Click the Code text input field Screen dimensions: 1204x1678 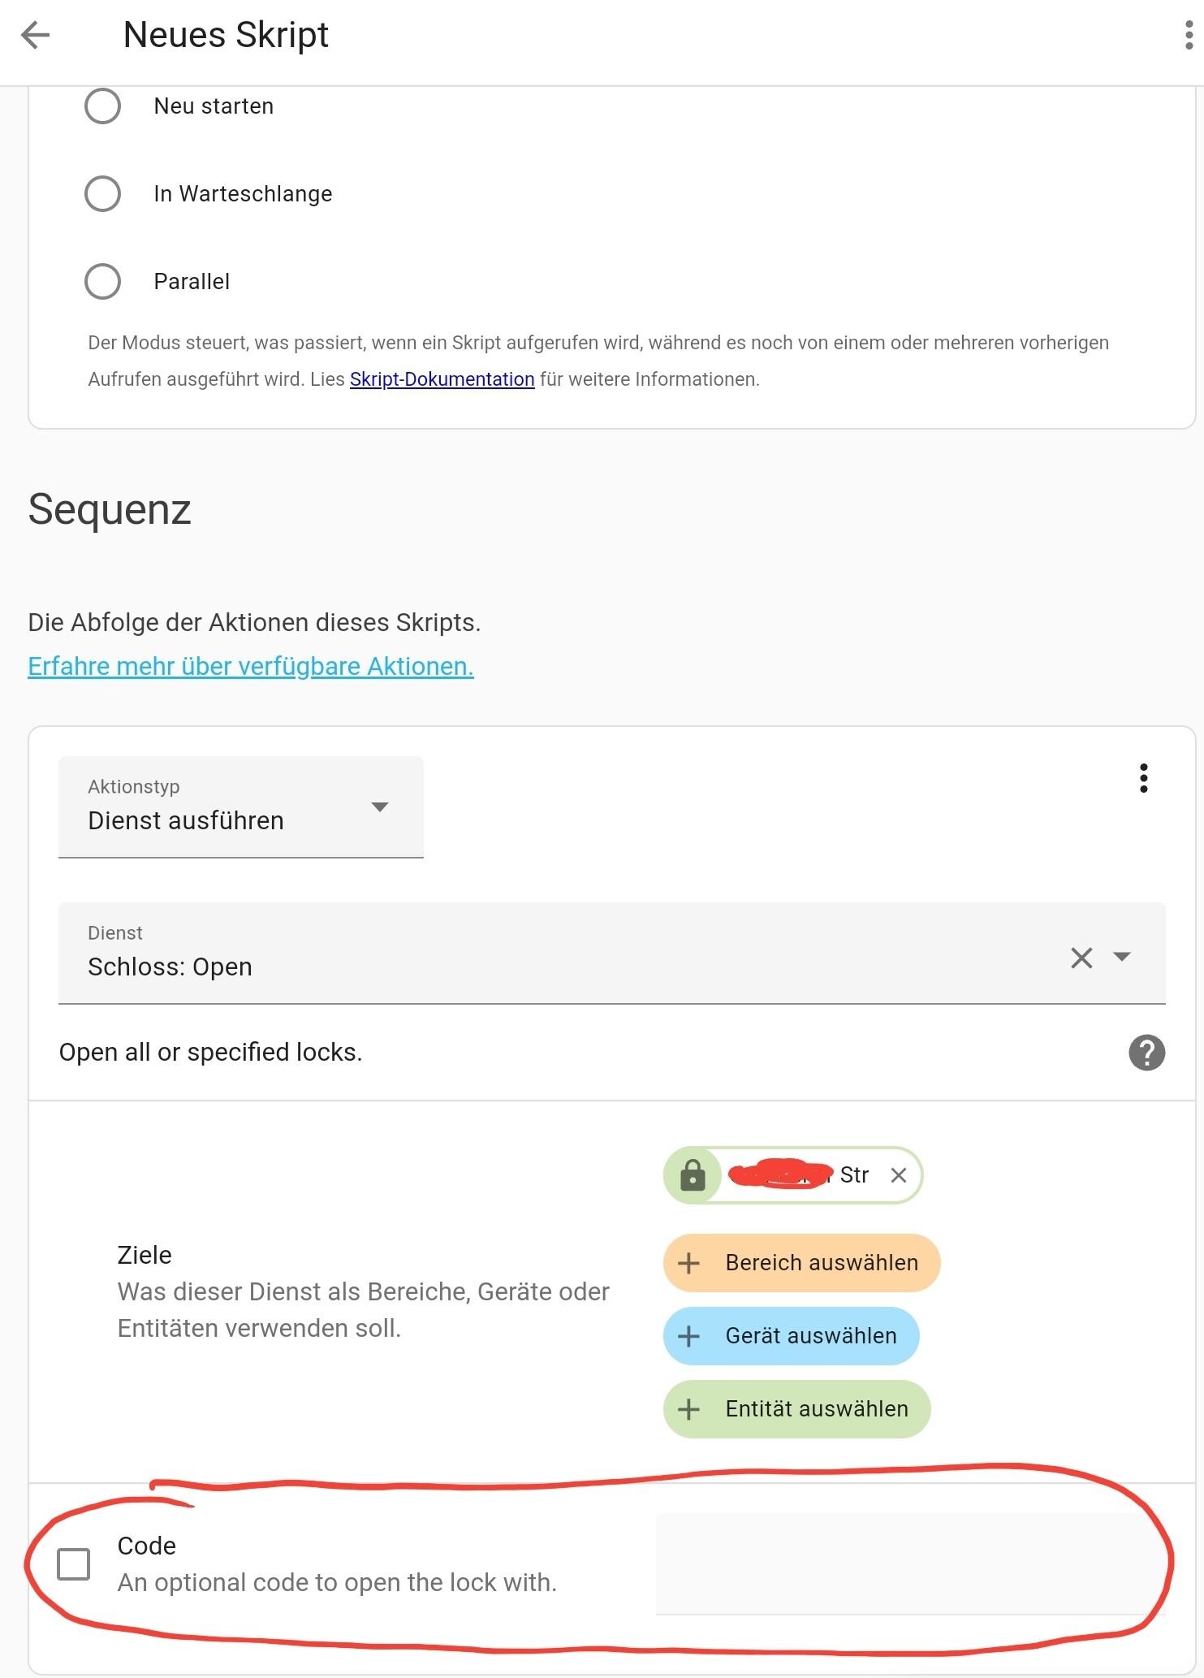[909, 1563]
